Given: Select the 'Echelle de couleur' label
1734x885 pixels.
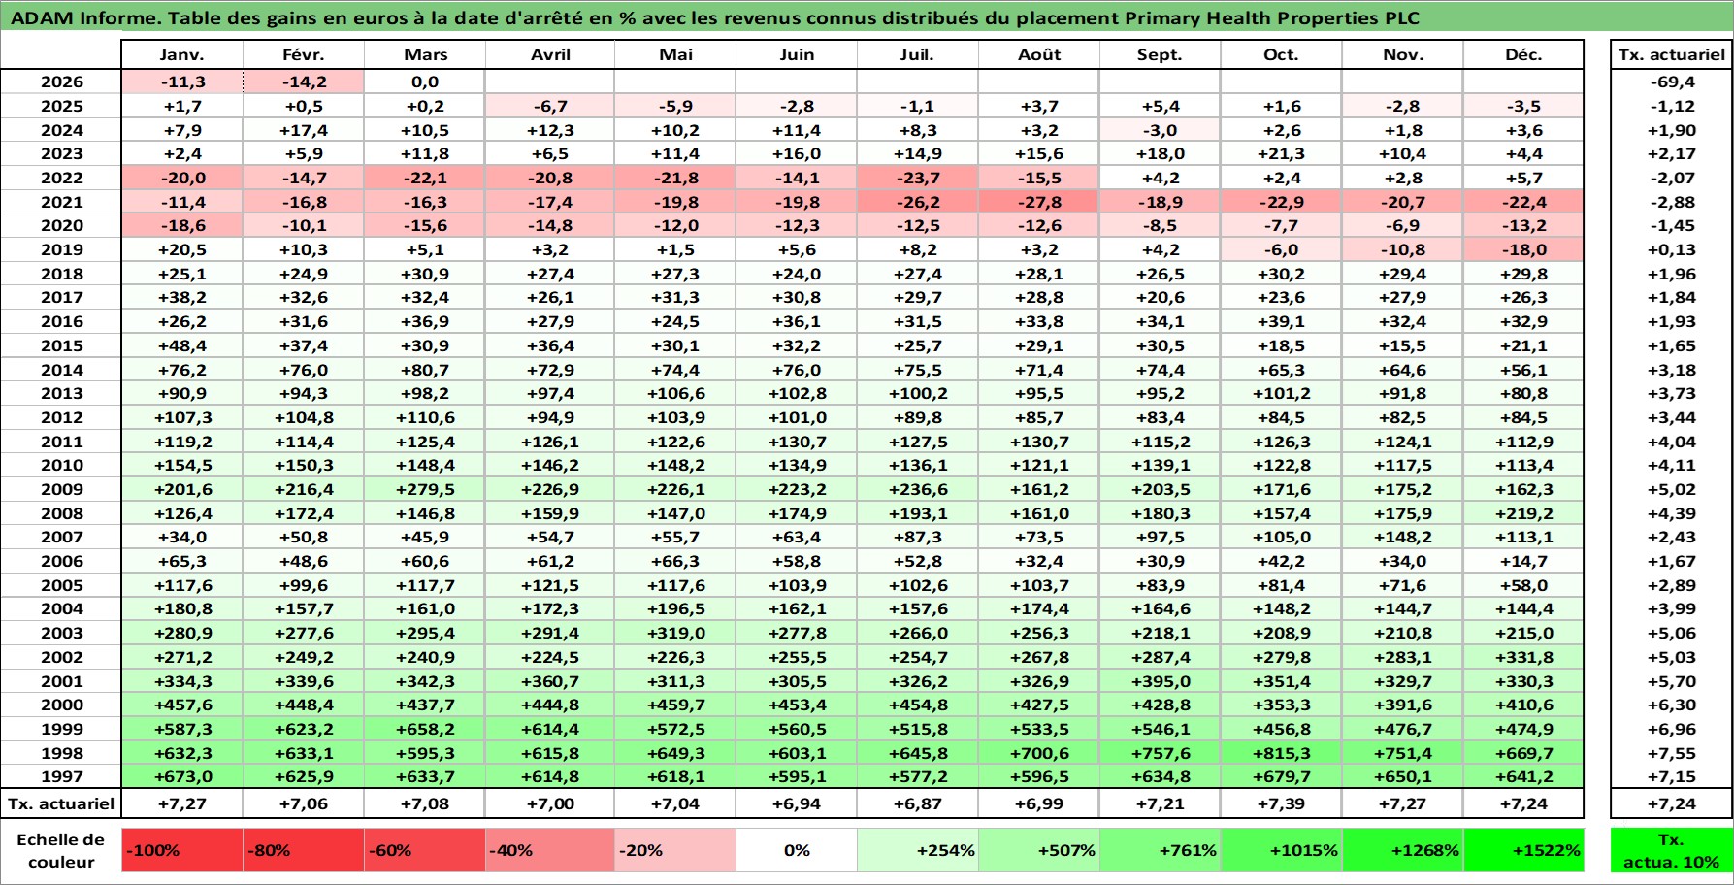Looking at the screenshot, I should point(61,850).
